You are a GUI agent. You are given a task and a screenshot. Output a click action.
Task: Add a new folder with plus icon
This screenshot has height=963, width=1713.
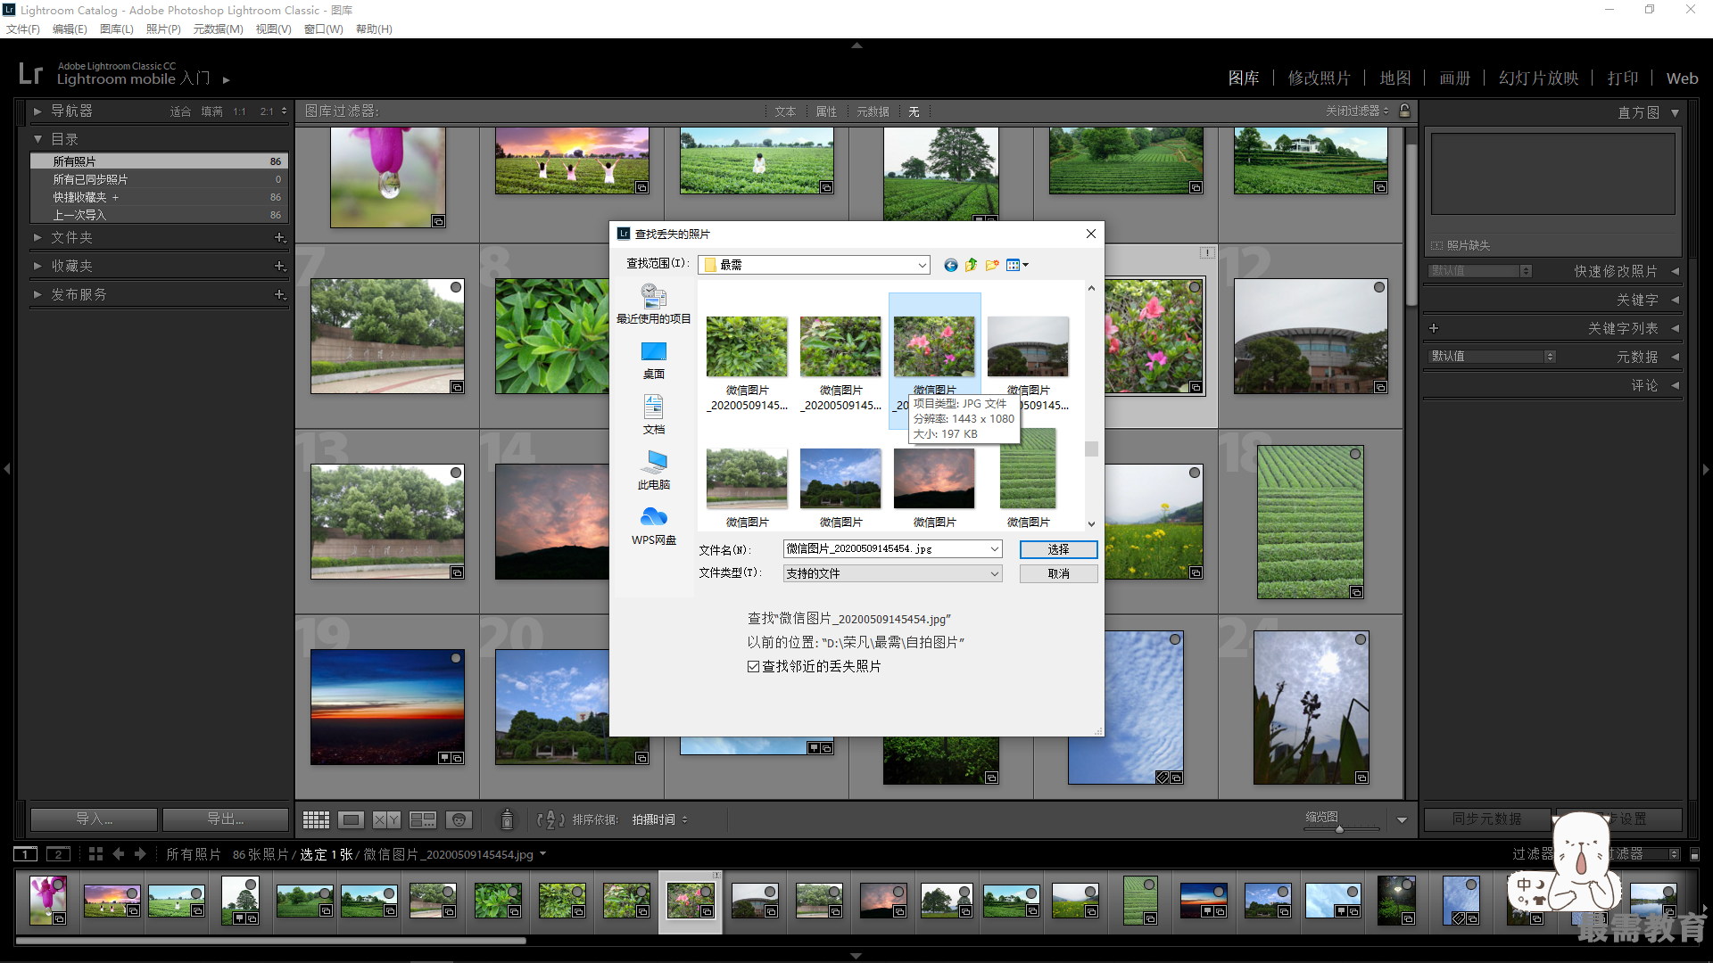(280, 238)
